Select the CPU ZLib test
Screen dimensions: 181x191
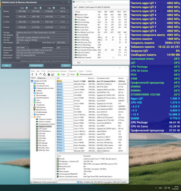click(42, 134)
